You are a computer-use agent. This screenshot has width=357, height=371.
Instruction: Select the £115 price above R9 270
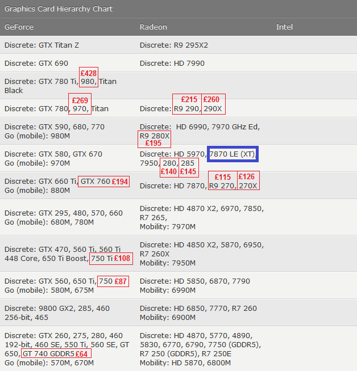(223, 178)
